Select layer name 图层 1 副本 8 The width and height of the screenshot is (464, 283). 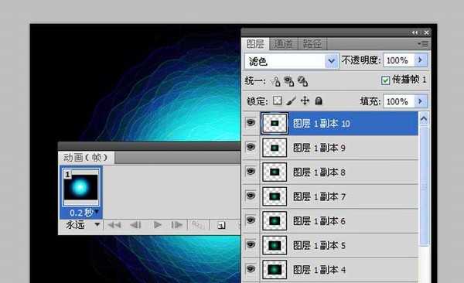coord(319,172)
